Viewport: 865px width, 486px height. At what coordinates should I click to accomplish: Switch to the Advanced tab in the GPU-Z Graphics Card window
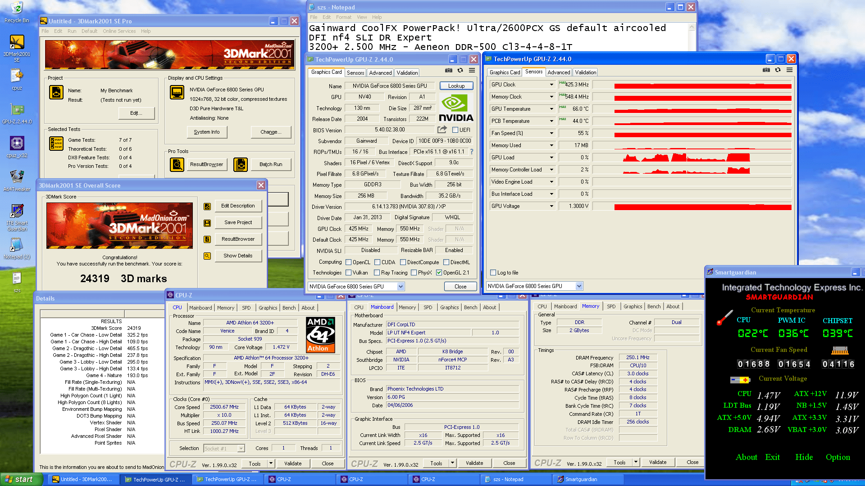click(380, 73)
